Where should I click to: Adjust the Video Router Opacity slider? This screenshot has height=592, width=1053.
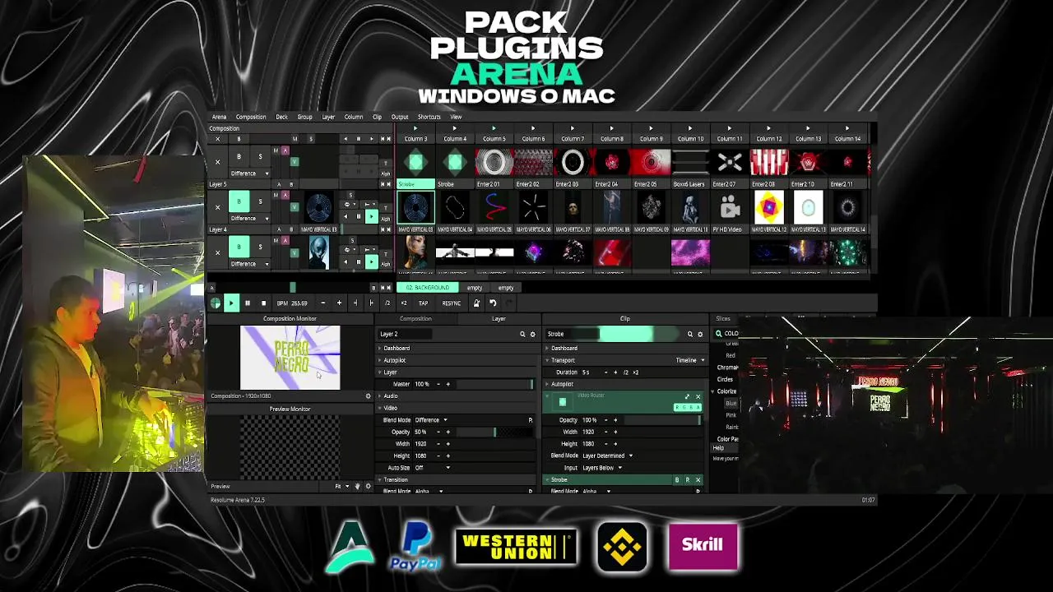pos(661,420)
